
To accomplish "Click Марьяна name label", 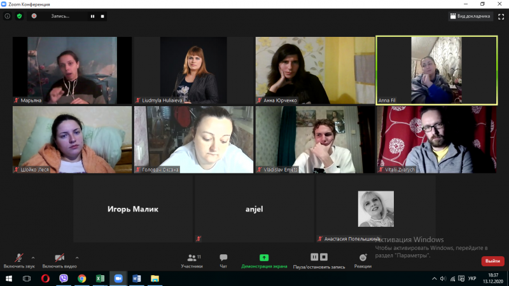I will click(31, 100).
